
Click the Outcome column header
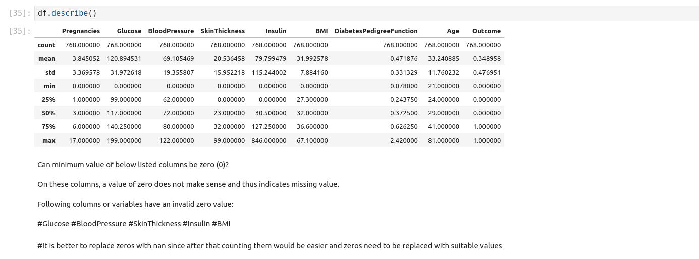tap(486, 31)
